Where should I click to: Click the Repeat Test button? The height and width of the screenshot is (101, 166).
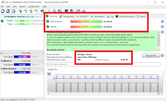(151, 56)
